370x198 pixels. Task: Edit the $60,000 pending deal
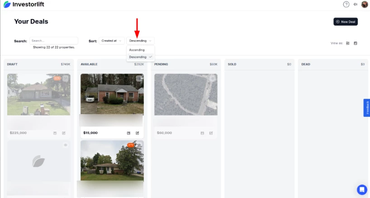[x=211, y=133]
